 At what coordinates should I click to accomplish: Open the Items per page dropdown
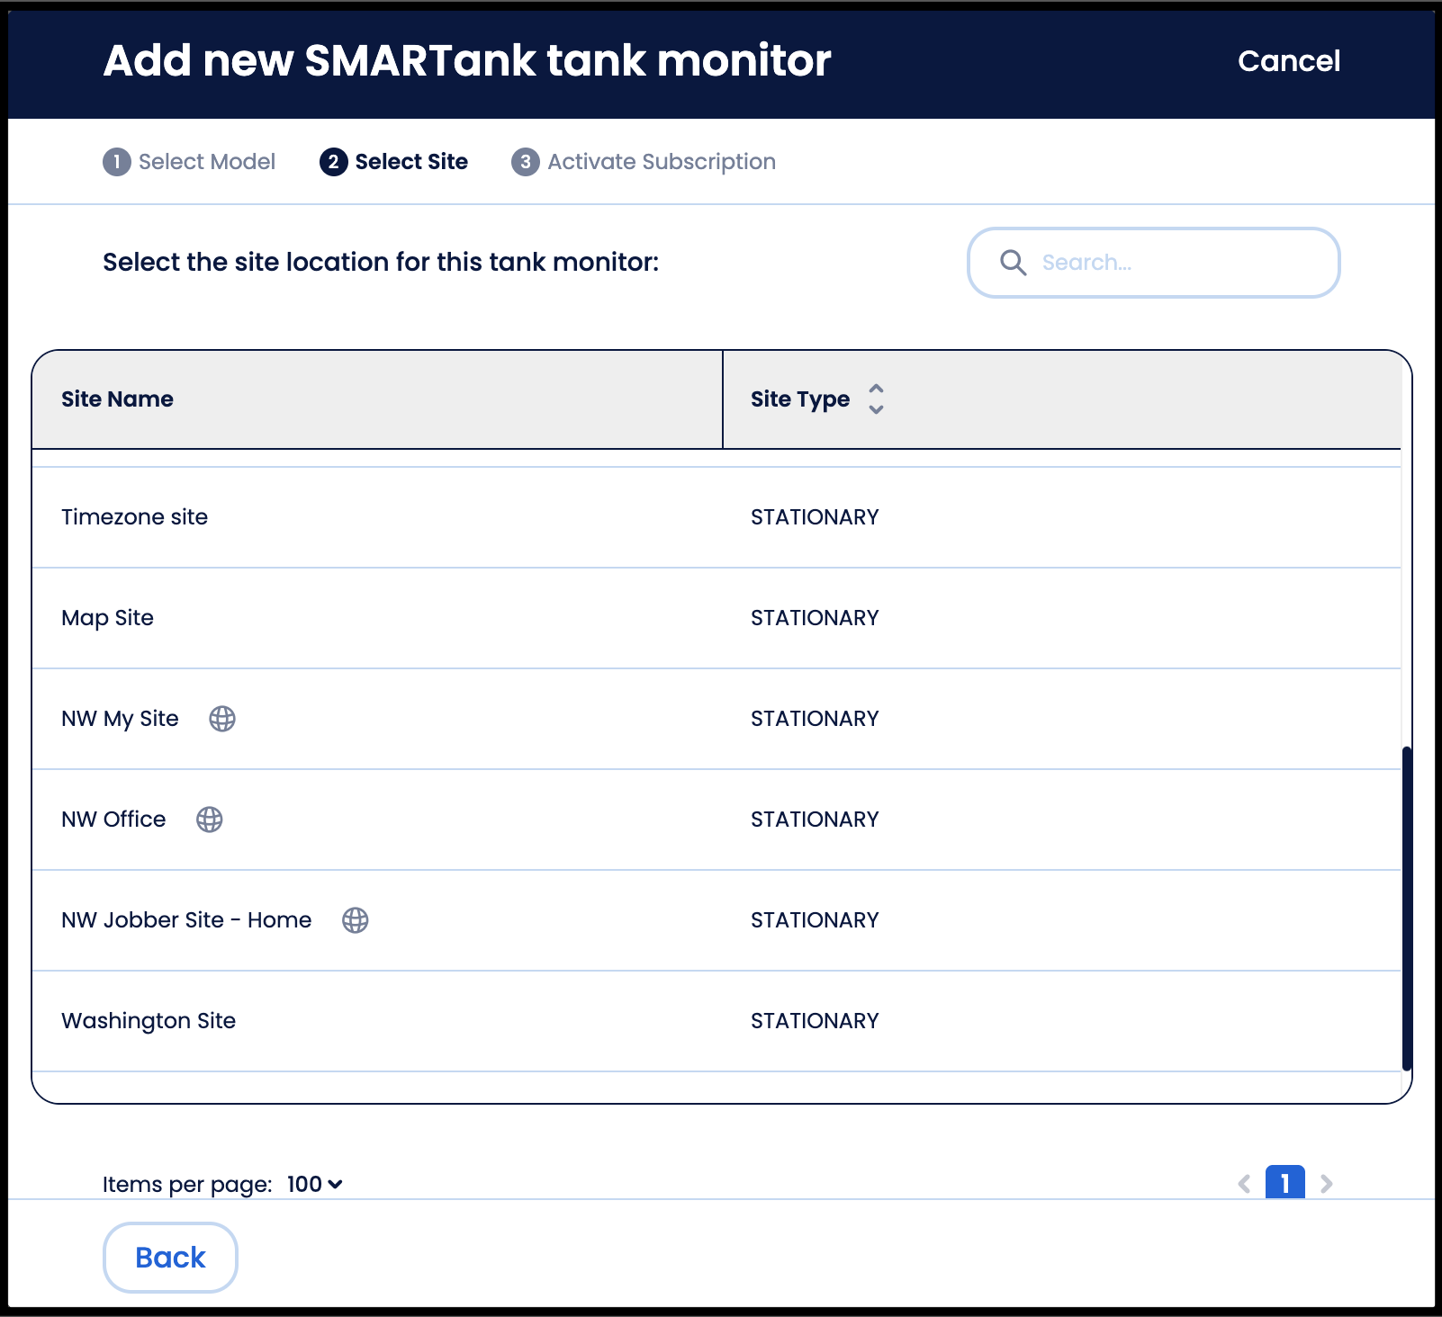315,1185
